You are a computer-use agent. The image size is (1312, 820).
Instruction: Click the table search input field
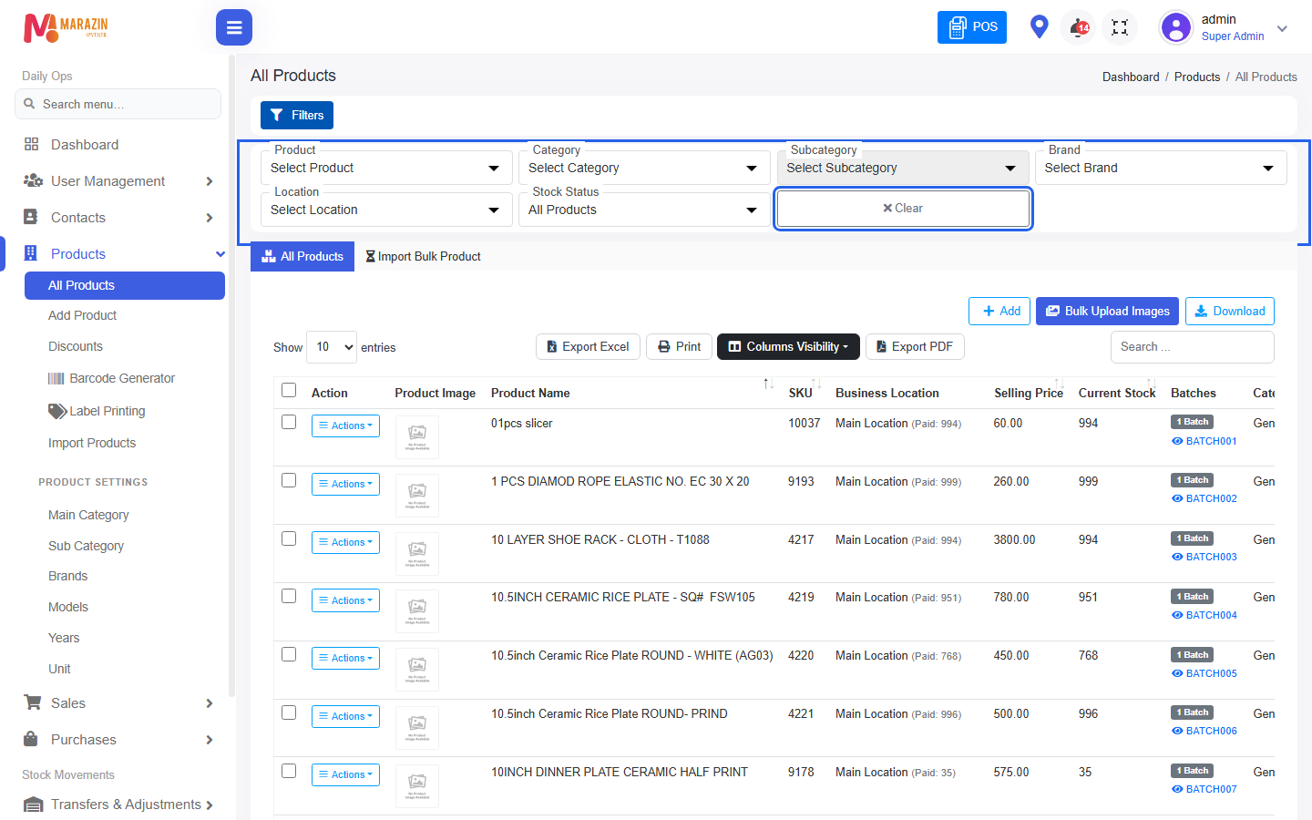click(x=1193, y=347)
